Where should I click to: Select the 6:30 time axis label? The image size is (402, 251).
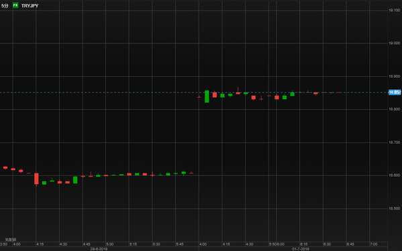tap(327, 244)
